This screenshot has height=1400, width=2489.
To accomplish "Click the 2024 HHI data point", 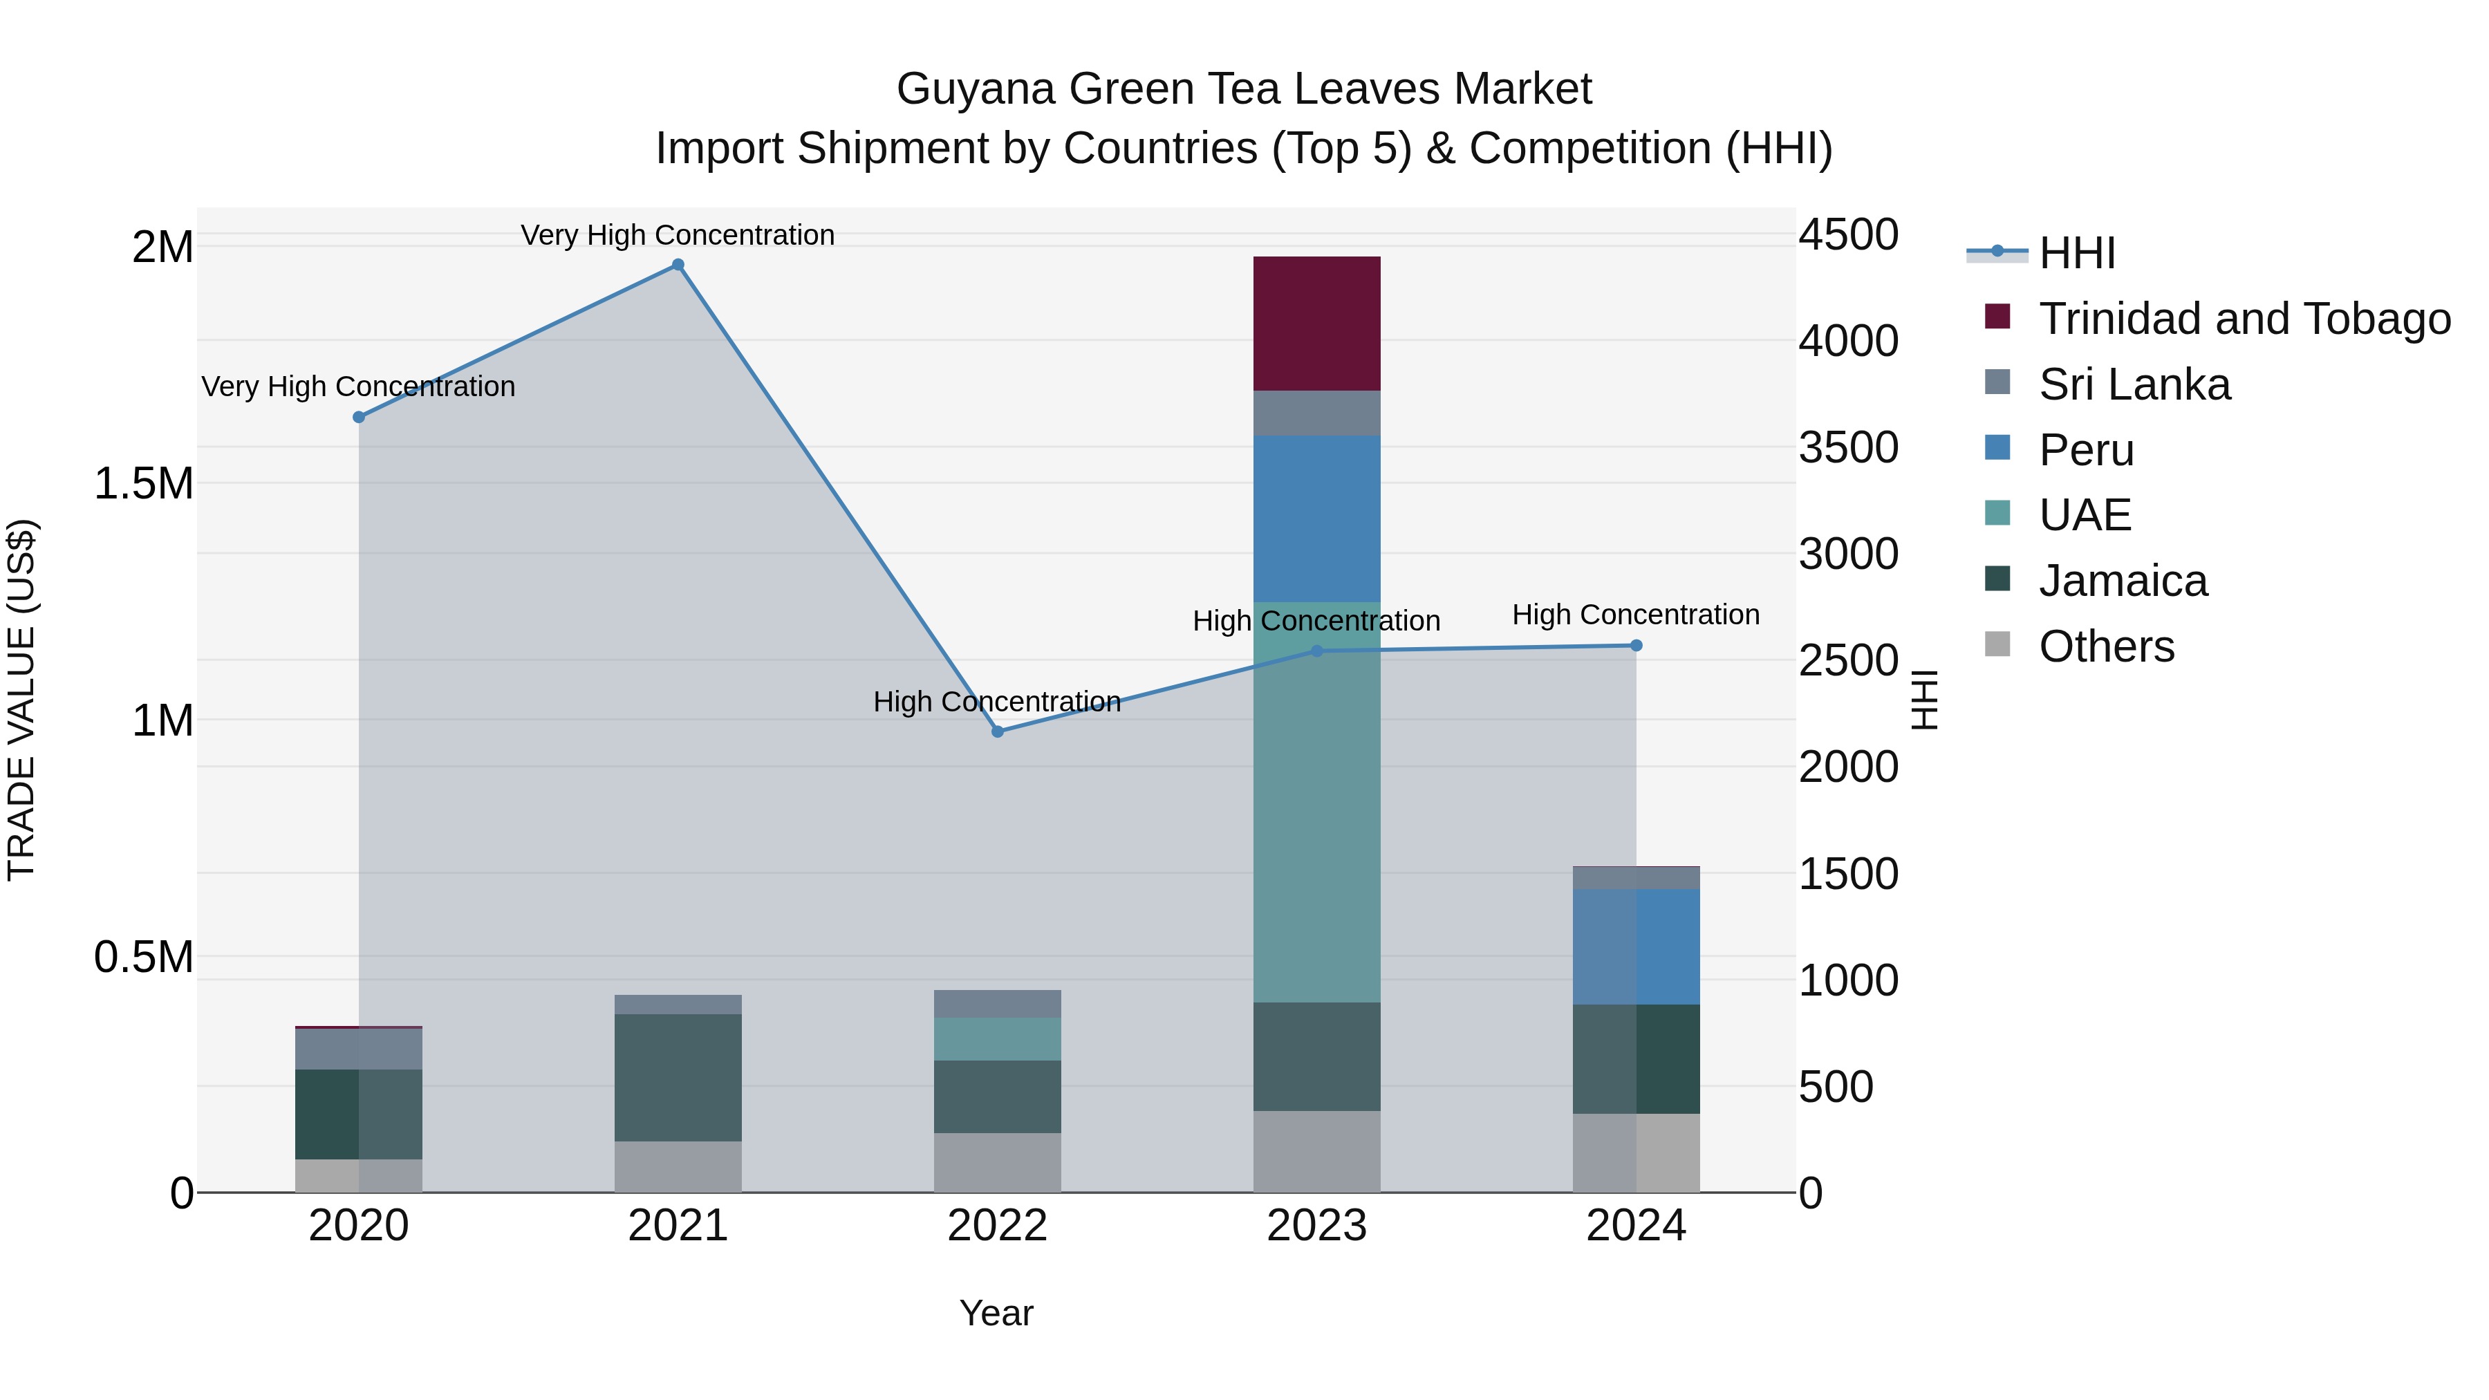I will click(x=1636, y=646).
